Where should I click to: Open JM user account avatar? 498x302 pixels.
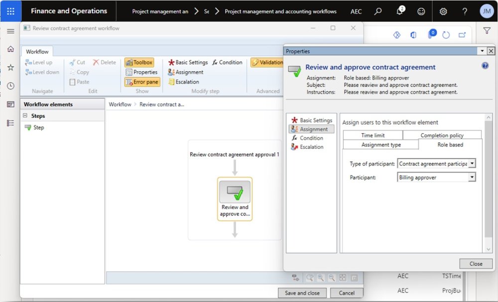pyautogui.click(x=487, y=11)
